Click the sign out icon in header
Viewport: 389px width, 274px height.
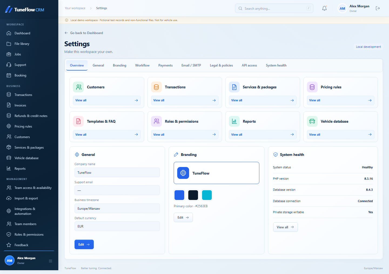point(378,8)
